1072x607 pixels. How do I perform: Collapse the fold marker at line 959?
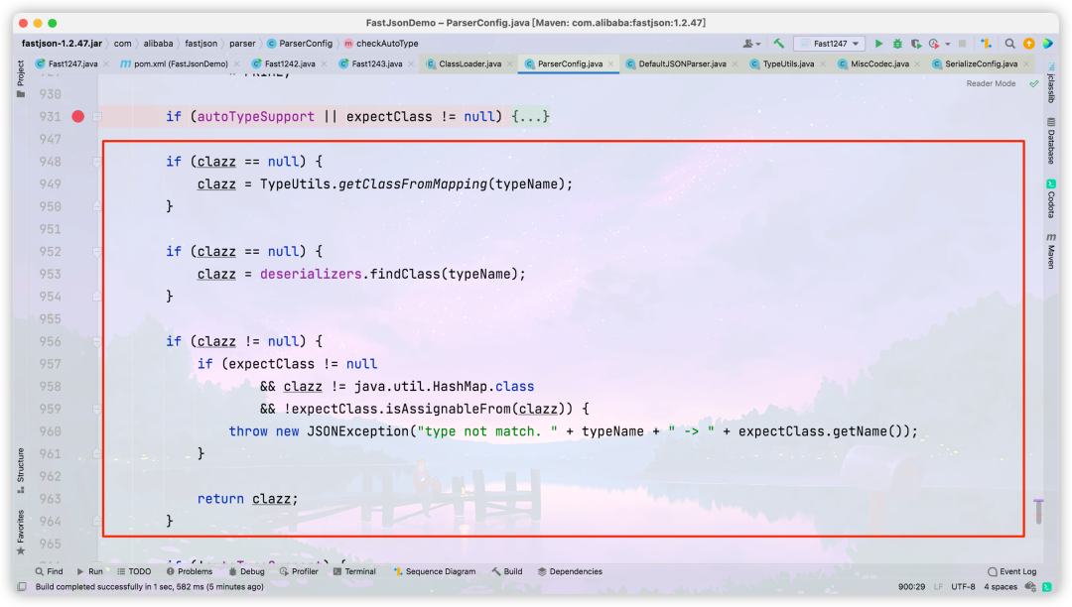pyautogui.click(x=97, y=409)
